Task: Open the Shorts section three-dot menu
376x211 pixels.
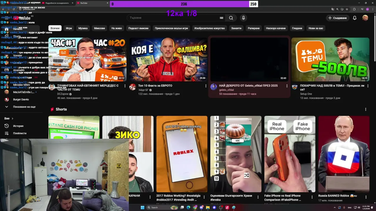Action: click(365, 109)
